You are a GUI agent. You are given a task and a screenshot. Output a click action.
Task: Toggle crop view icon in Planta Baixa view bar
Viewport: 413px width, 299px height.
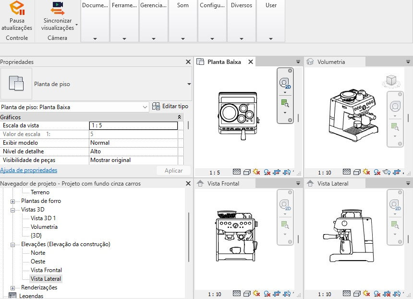tap(277, 172)
